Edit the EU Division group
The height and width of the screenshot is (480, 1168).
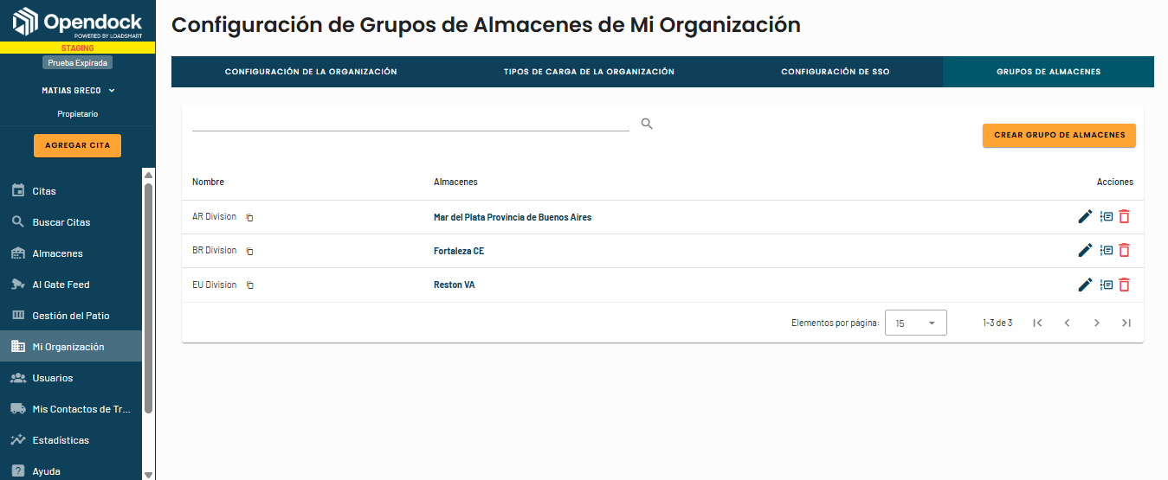coord(1085,285)
